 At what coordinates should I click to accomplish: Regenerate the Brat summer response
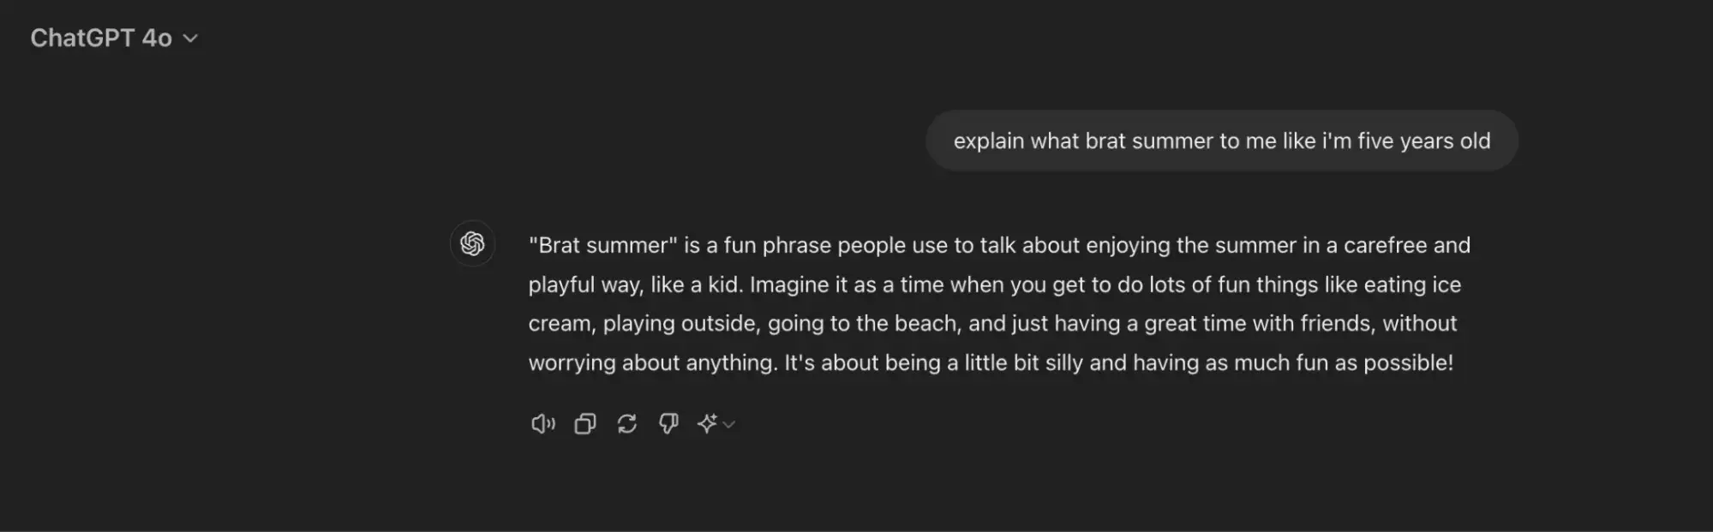(x=627, y=424)
